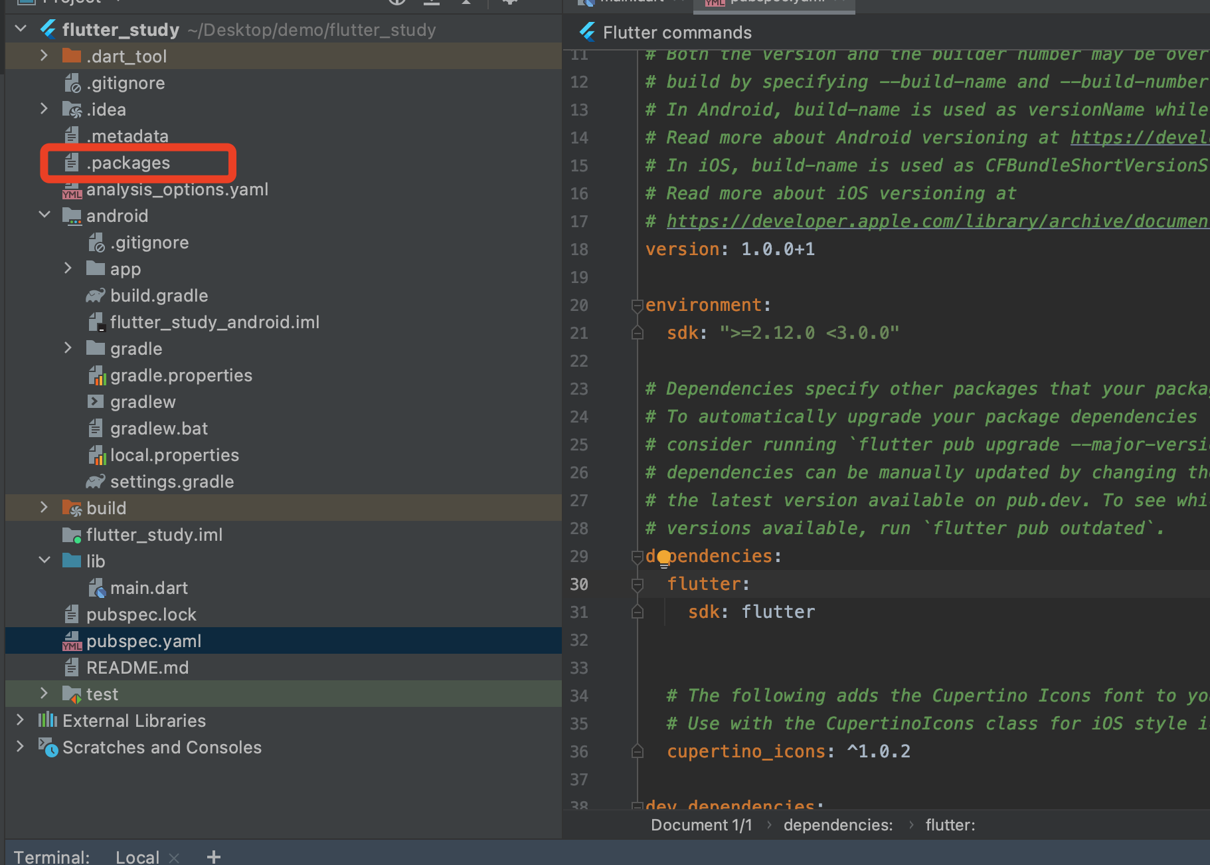Image resolution: width=1210 pixels, height=865 pixels.
Task: Click the build folder icon
Action: [72, 508]
